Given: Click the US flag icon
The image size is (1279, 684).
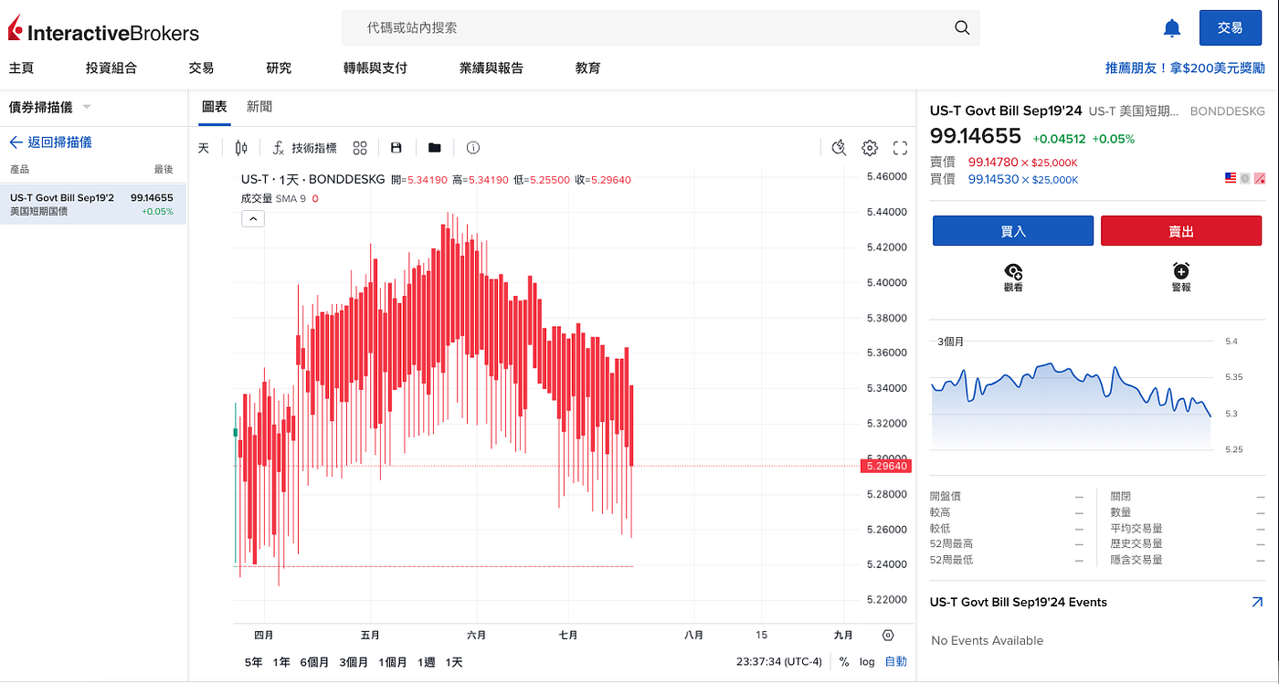Looking at the screenshot, I should point(1231,178).
